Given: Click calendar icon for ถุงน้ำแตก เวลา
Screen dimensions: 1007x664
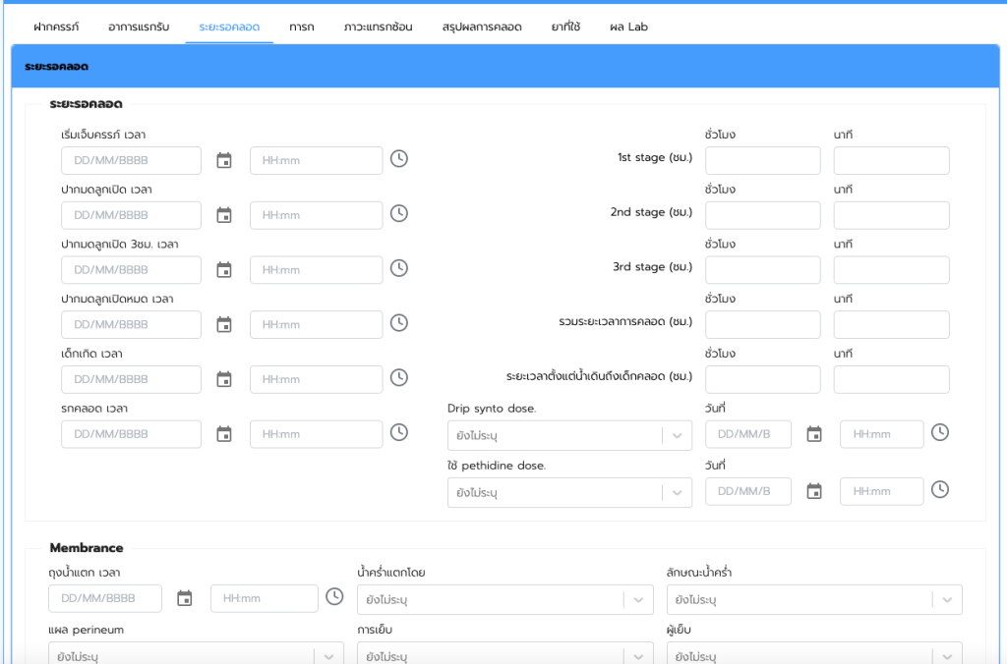Looking at the screenshot, I should click(185, 598).
